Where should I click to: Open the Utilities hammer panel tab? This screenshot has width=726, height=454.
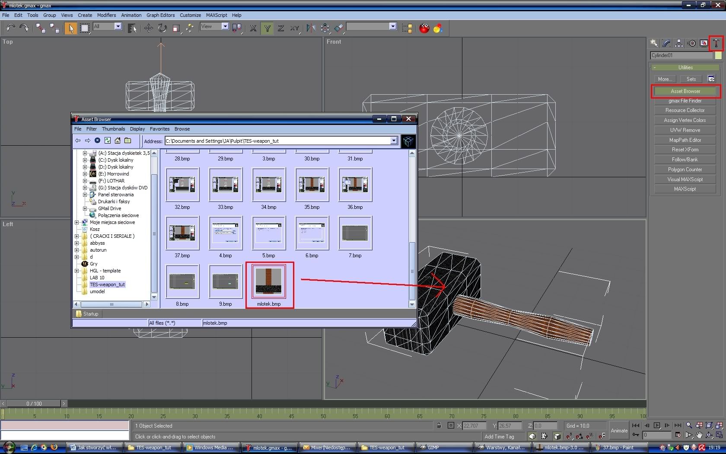tap(716, 43)
